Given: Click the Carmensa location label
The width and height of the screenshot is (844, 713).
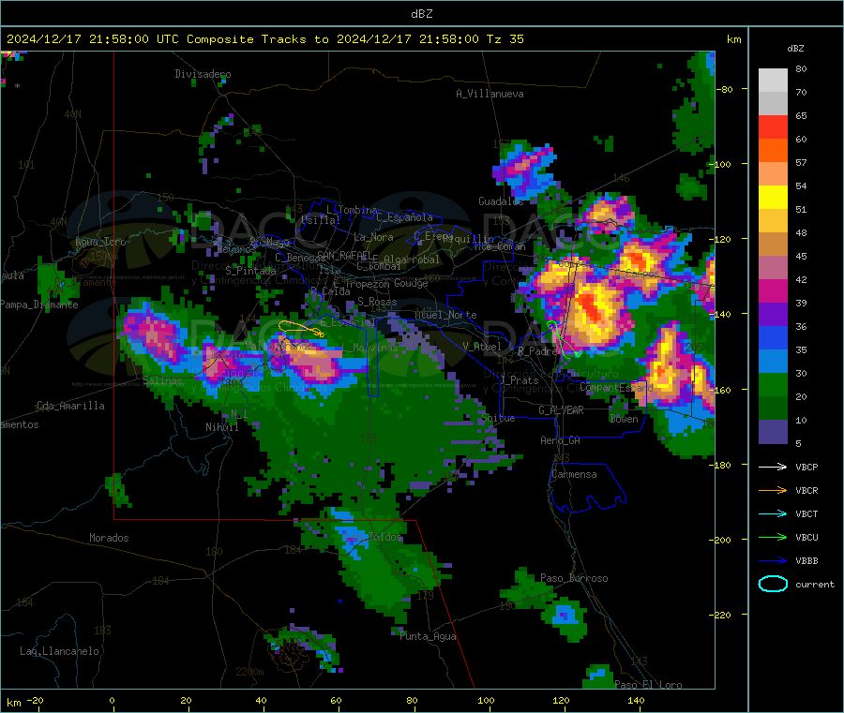Looking at the screenshot, I should click(x=574, y=474).
